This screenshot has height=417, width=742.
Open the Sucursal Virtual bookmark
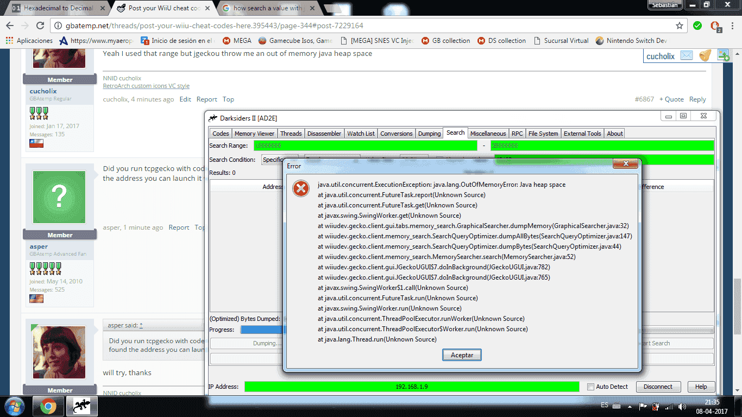561,41
